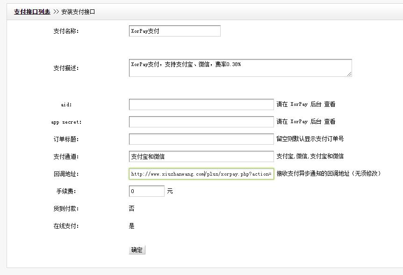Focus the 支付名称 field containing XorPay支付
This screenshot has height=275, width=403.
click(174, 31)
